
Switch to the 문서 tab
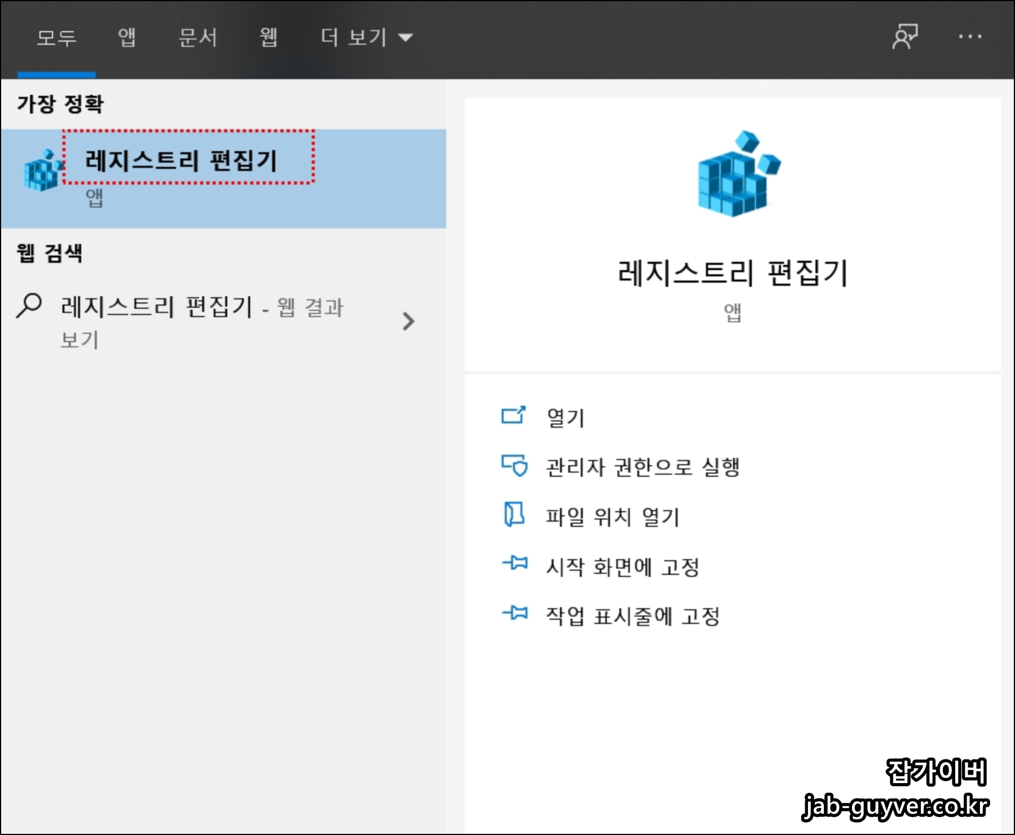[x=197, y=38]
